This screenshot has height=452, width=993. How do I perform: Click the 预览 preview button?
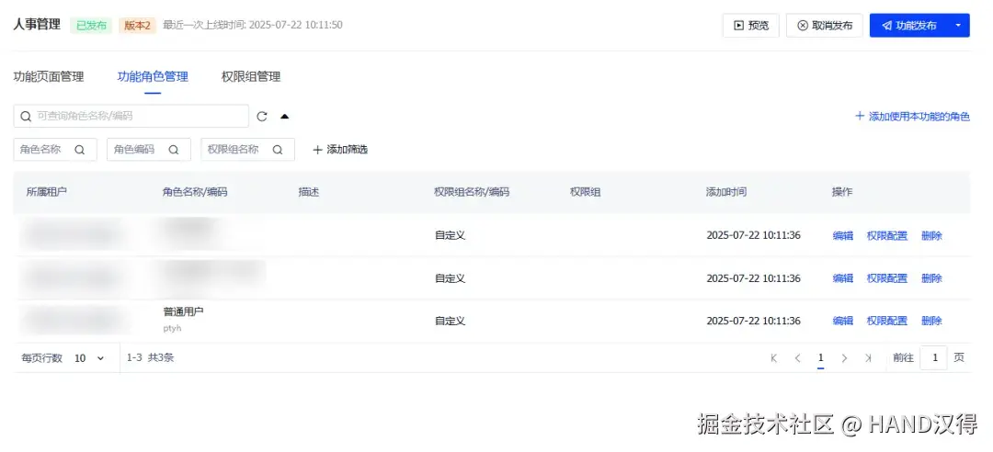coord(751,26)
